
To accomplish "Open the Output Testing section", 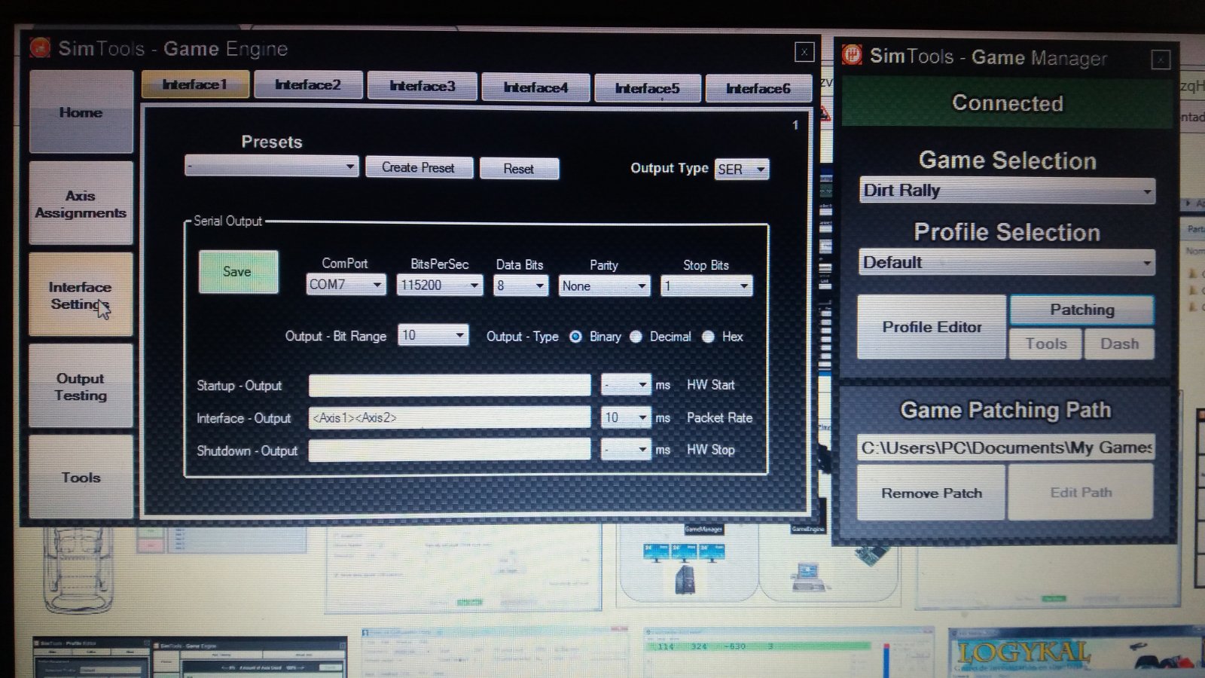I will [81, 386].
